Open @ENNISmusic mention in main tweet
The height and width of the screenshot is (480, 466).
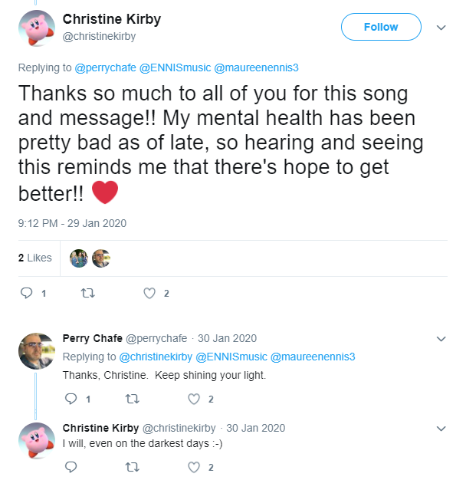175,67
